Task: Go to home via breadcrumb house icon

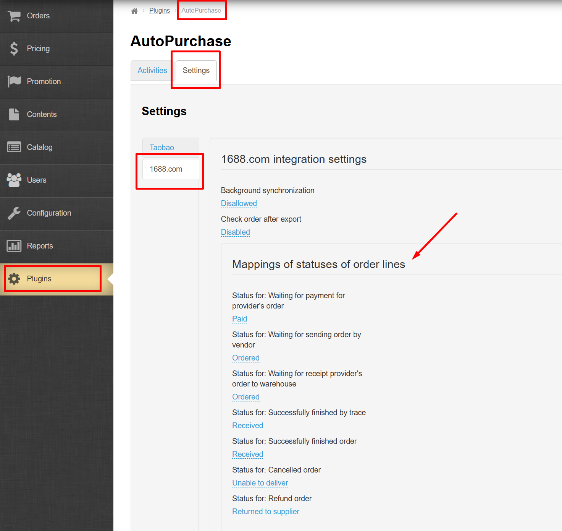Action: tap(134, 11)
